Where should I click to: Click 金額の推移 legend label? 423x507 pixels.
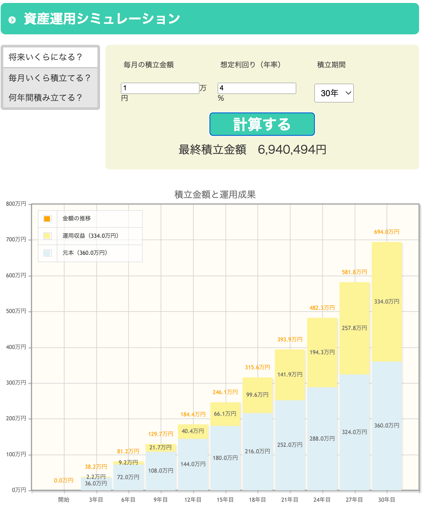pos(77,219)
